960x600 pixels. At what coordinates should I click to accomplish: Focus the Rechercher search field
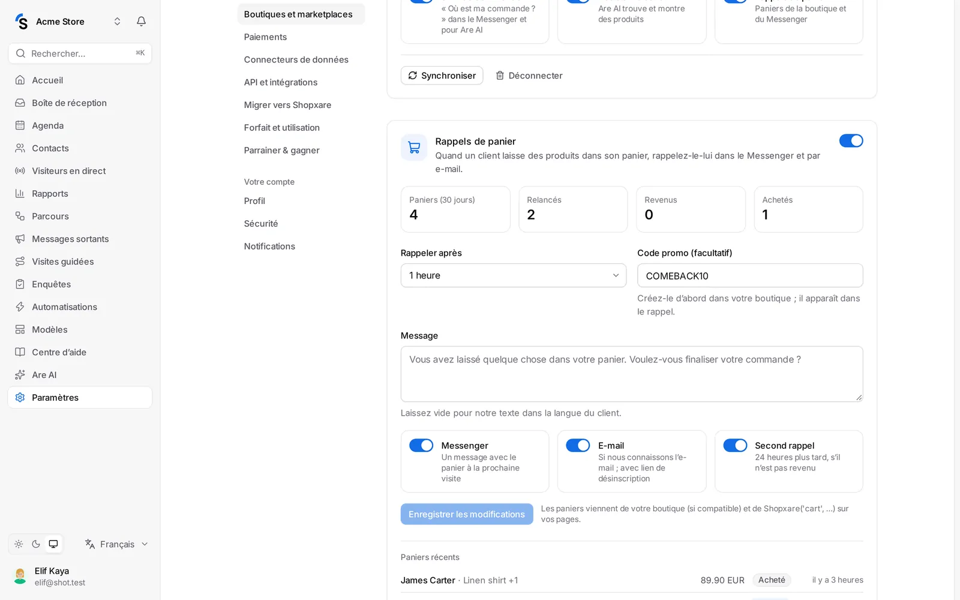(x=80, y=53)
